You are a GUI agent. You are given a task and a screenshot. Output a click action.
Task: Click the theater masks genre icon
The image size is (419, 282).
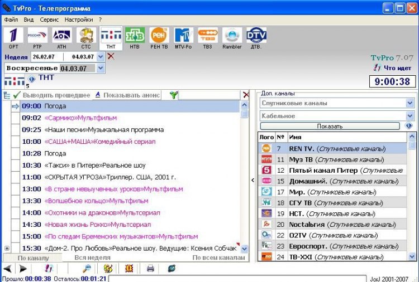(x=108, y=269)
